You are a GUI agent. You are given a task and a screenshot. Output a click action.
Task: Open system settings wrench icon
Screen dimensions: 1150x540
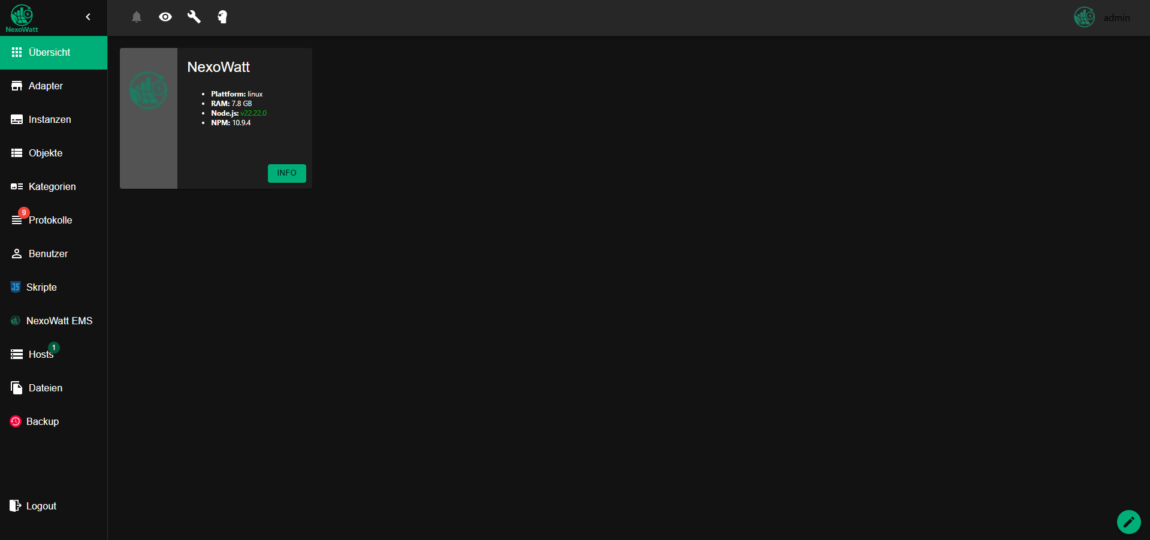[194, 17]
